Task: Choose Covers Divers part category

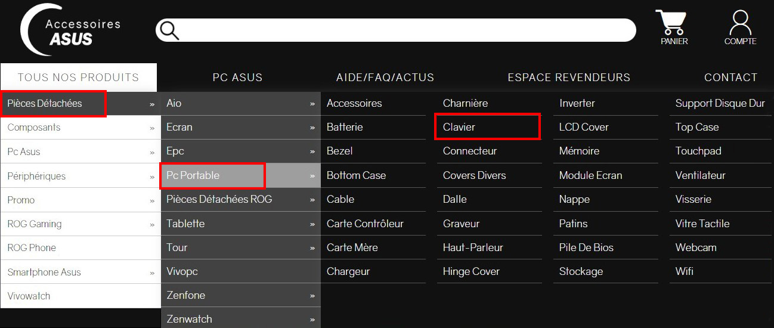Action: point(474,175)
